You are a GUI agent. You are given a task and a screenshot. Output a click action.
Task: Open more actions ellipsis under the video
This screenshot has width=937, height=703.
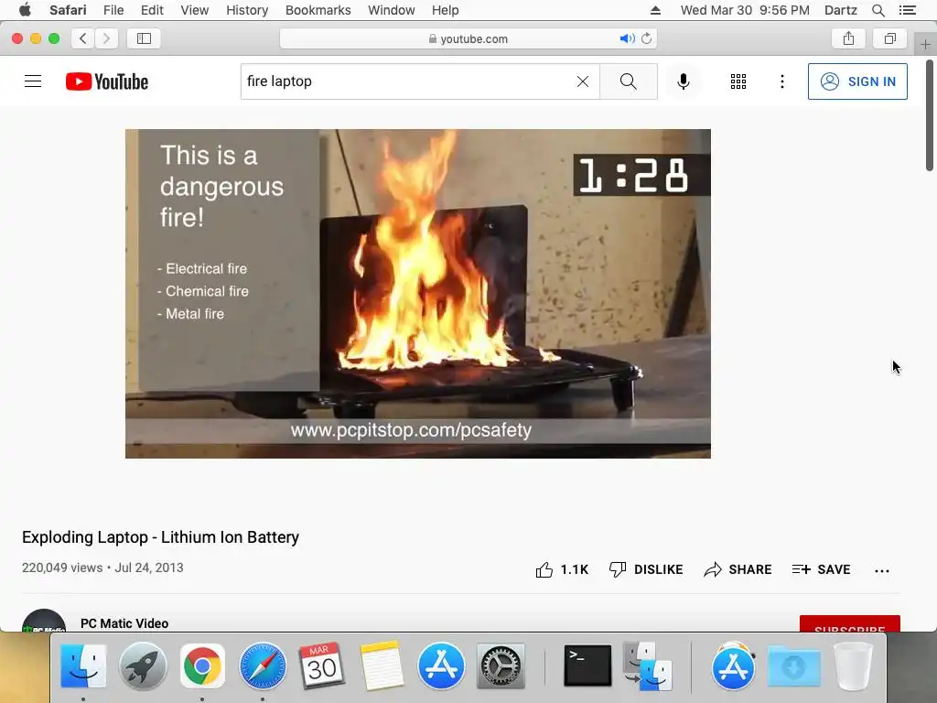click(x=881, y=571)
